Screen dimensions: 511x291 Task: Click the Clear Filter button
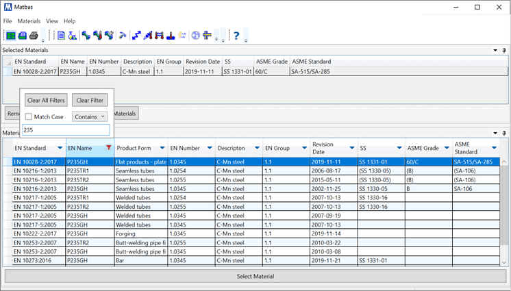[89, 101]
